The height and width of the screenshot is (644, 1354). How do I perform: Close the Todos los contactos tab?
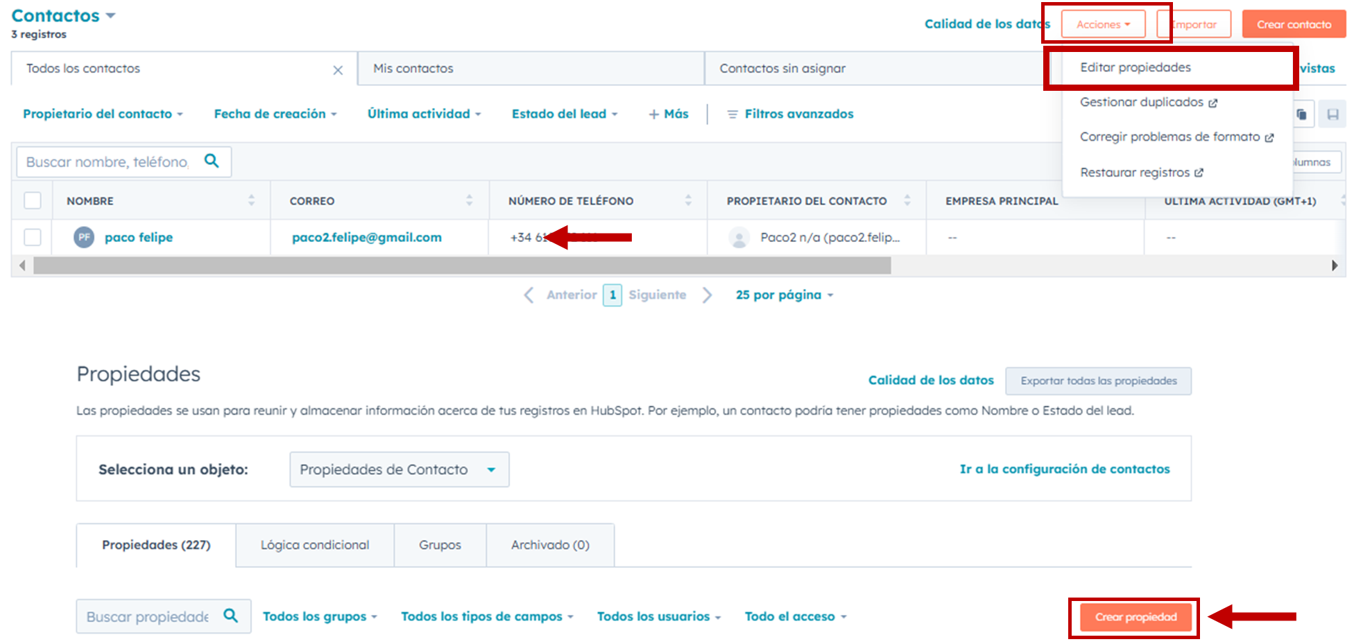[338, 70]
